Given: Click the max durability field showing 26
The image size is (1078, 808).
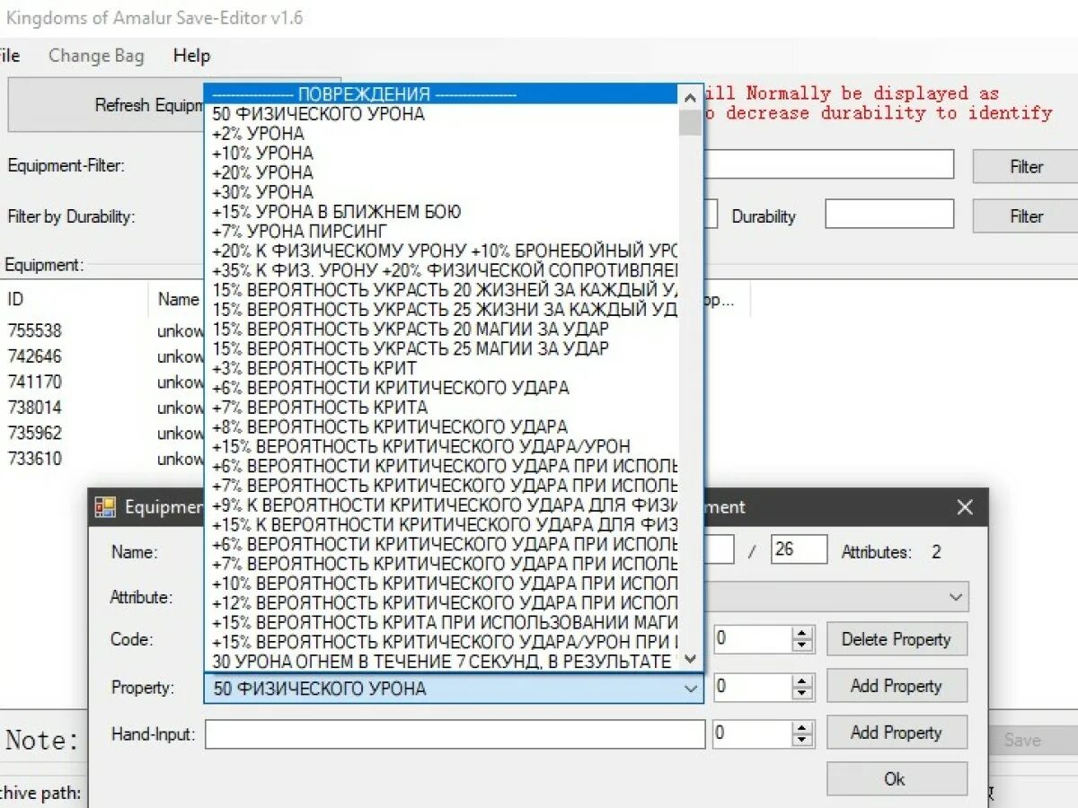Looking at the screenshot, I should click(799, 549).
